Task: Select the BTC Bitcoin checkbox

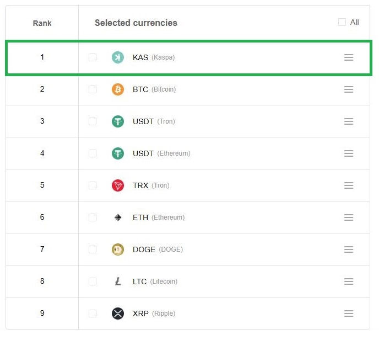Action: (x=93, y=89)
